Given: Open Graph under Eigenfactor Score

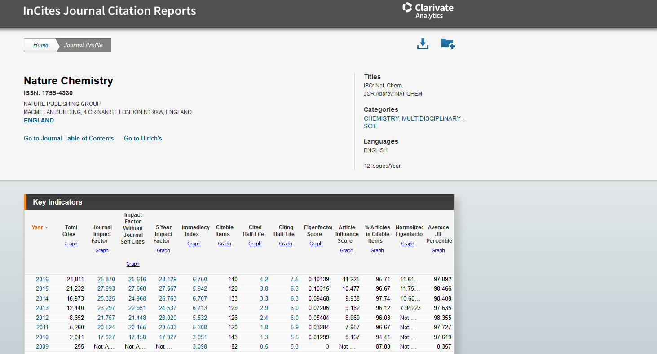Looking at the screenshot, I should coord(316,244).
